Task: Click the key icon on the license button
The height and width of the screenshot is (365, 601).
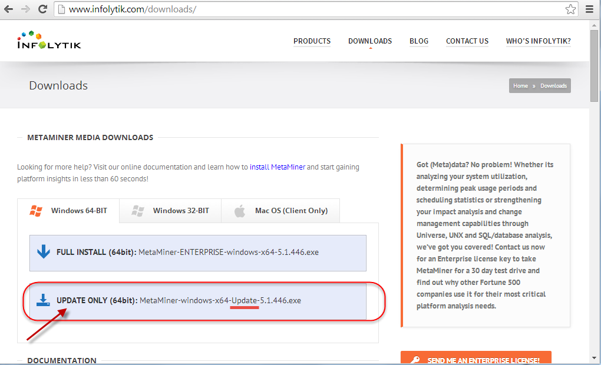Action: [415, 360]
